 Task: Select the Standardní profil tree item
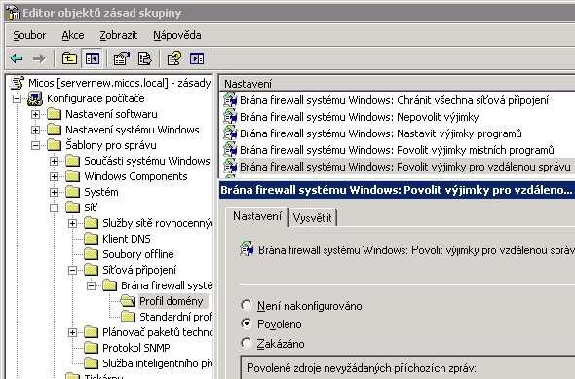pyautogui.click(x=175, y=317)
